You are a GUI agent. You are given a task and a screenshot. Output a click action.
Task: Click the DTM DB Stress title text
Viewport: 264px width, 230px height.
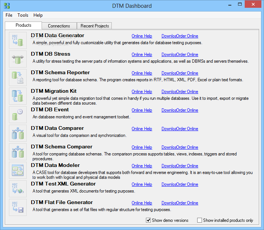tap(50, 54)
